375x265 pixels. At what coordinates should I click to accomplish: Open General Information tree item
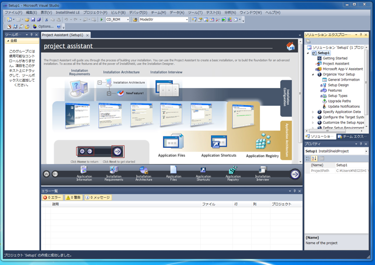343,80
